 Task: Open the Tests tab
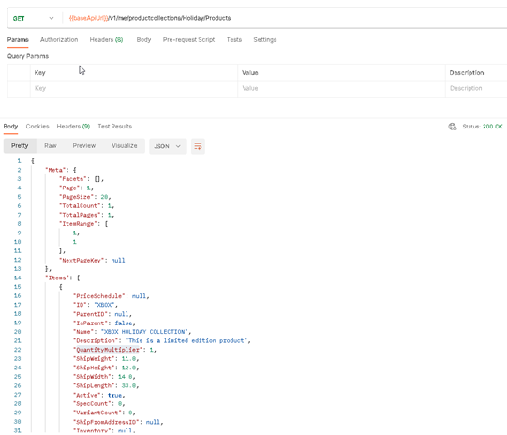[x=233, y=39]
